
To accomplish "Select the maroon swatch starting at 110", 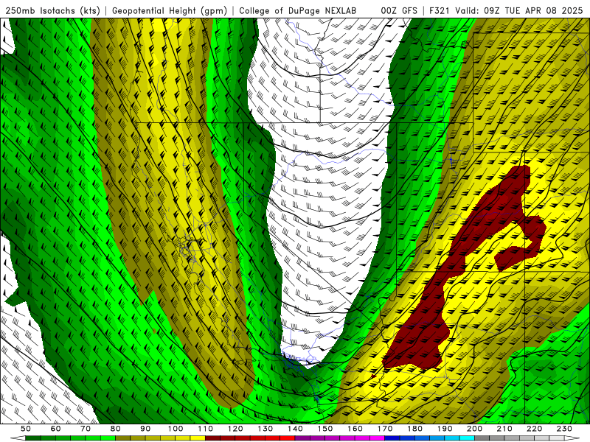I will 212,438.
